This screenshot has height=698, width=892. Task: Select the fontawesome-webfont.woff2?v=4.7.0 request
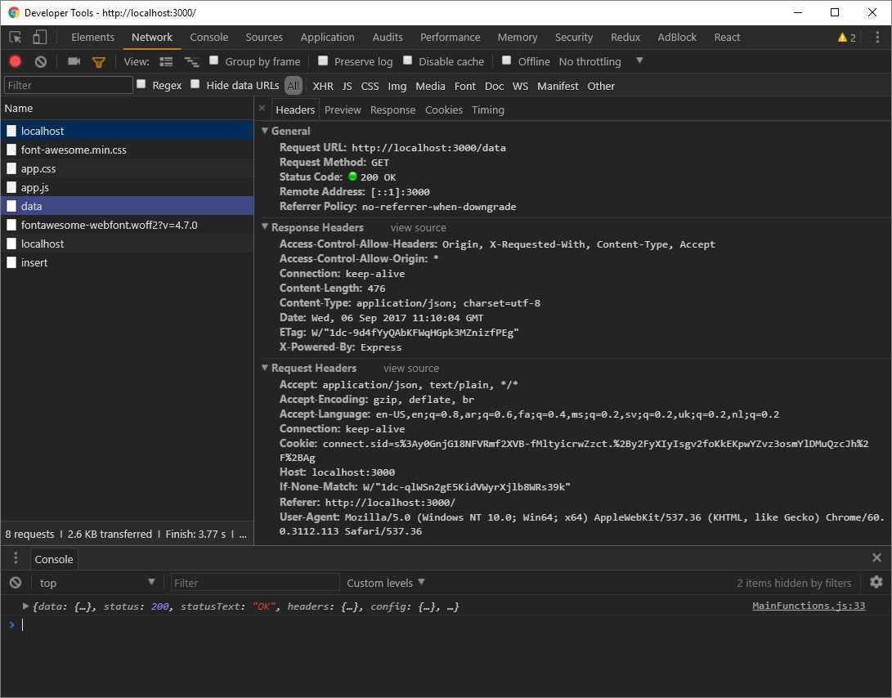click(127, 225)
